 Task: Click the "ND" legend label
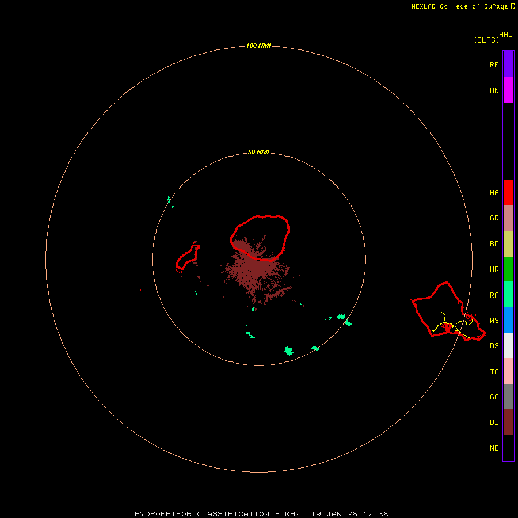point(494,448)
